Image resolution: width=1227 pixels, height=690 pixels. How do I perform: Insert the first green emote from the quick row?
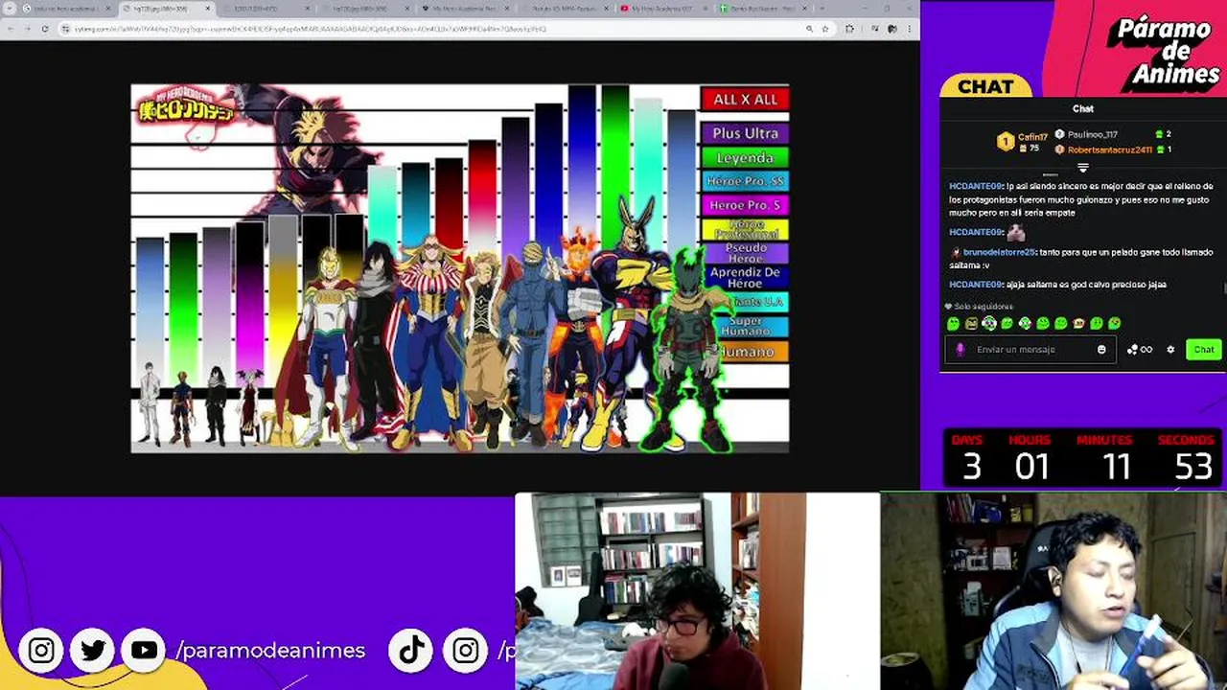[954, 324]
